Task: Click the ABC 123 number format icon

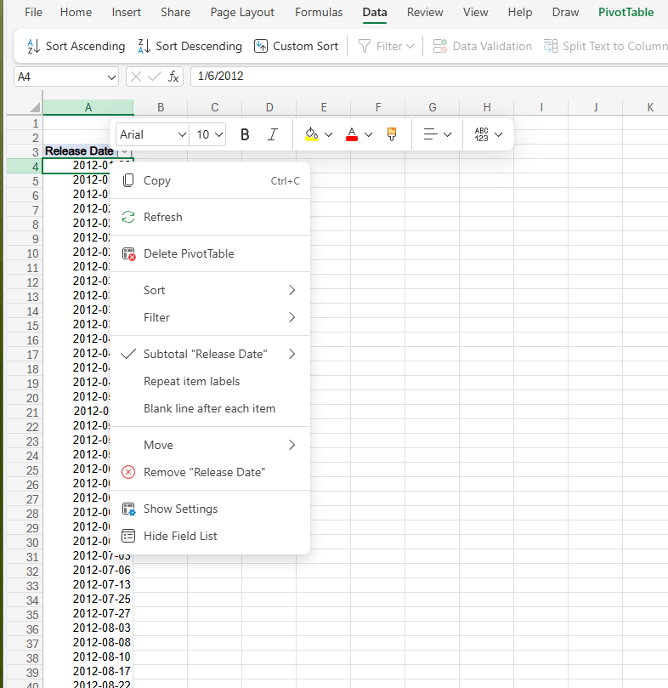Action: point(481,134)
